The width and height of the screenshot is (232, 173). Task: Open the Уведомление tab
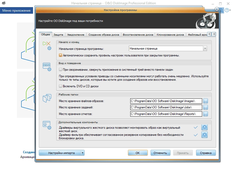click(76, 35)
